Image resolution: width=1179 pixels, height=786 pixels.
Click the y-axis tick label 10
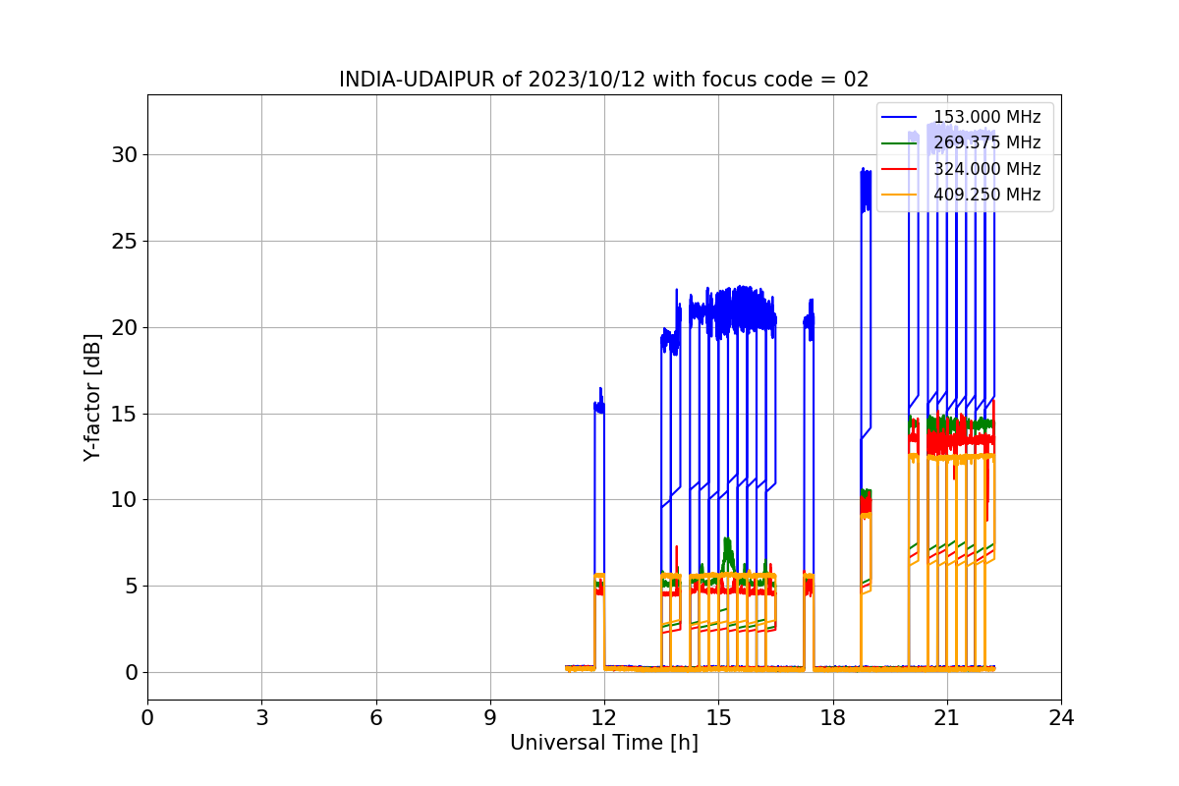click(124, 500)
